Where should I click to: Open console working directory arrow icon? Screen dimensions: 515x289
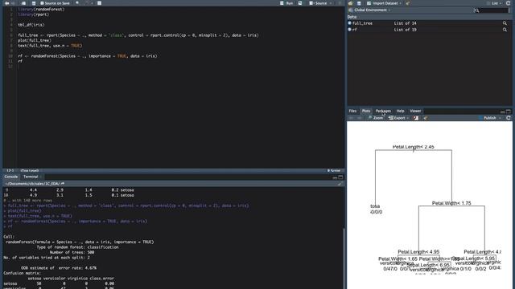coord(63,184)
